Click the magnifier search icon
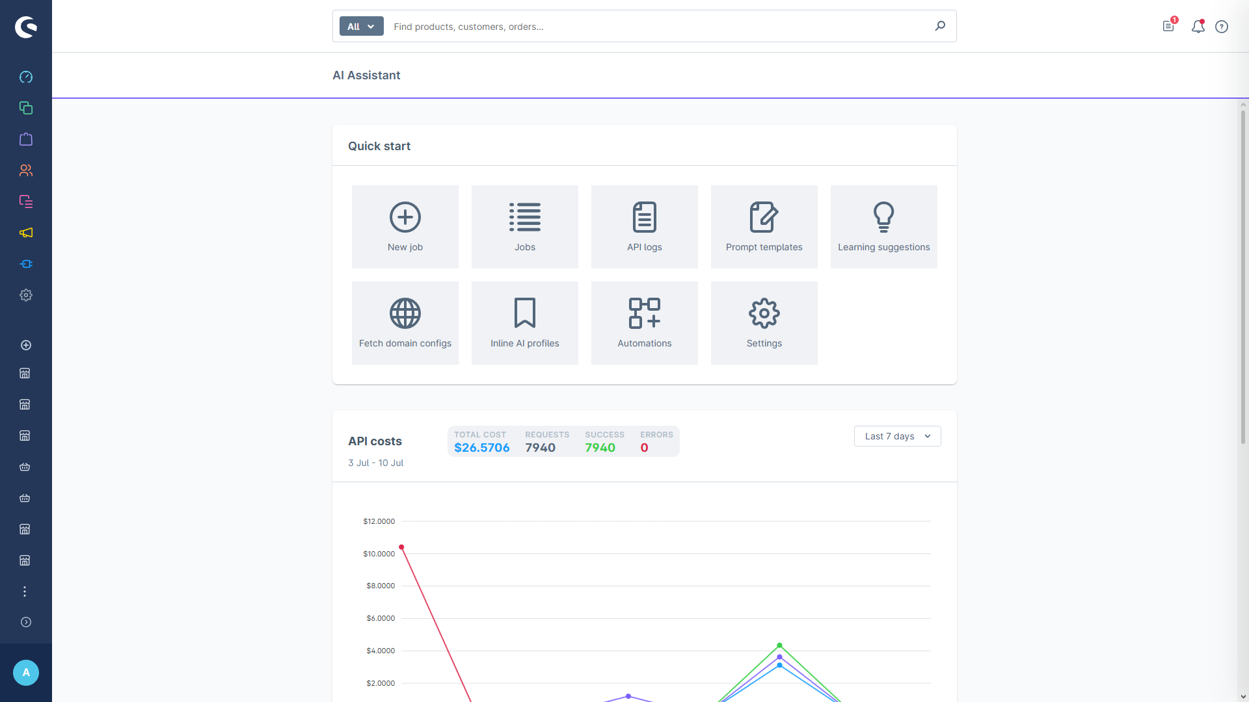1249x702 pixels. [940, 26]
